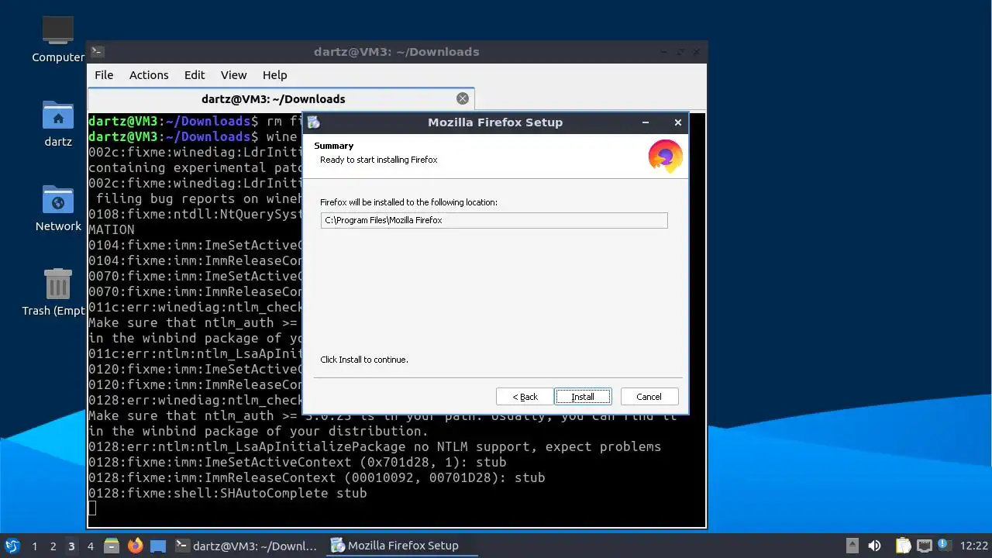Screen dimensions: 992x558
Task: Open the clipboard manager tray icon
Action: [x=903, y=546]
